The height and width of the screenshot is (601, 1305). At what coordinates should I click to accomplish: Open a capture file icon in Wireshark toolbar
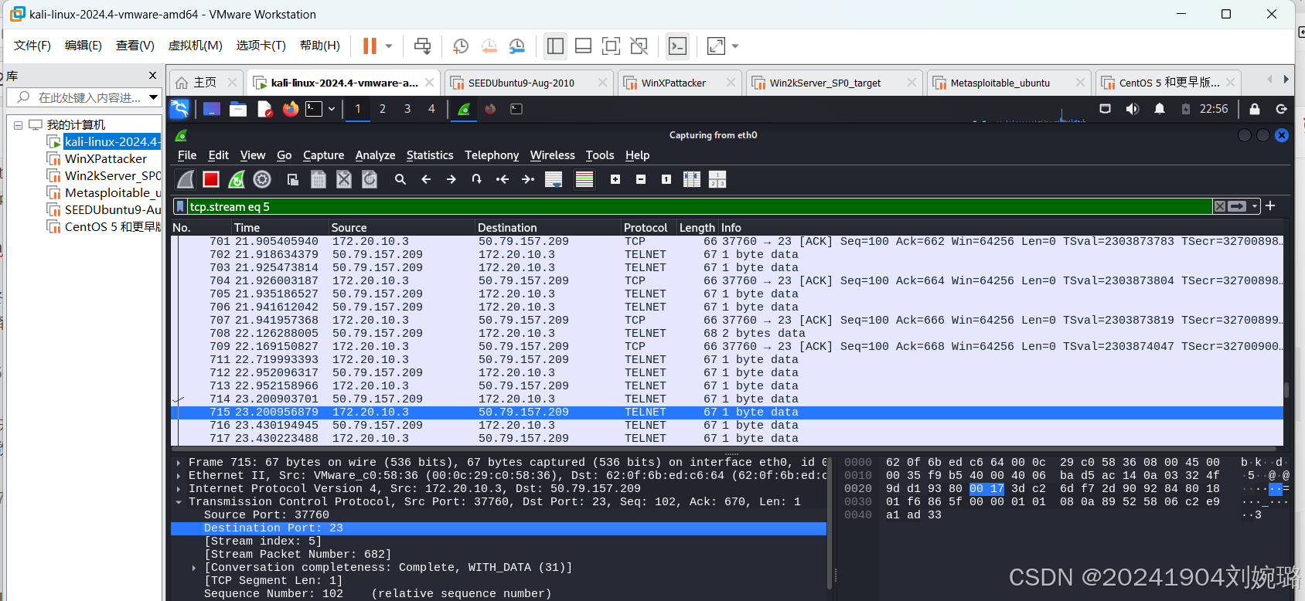[x=293, y=179]
